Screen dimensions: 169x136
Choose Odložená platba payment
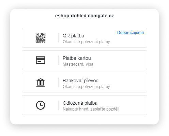point(84,105)
